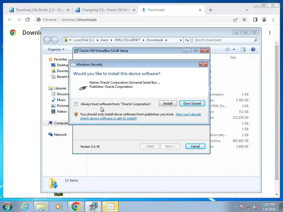The width and height of the screenshot is (283, 212).
Task: Click the security shield warning icon
Action: pos(76,114)
